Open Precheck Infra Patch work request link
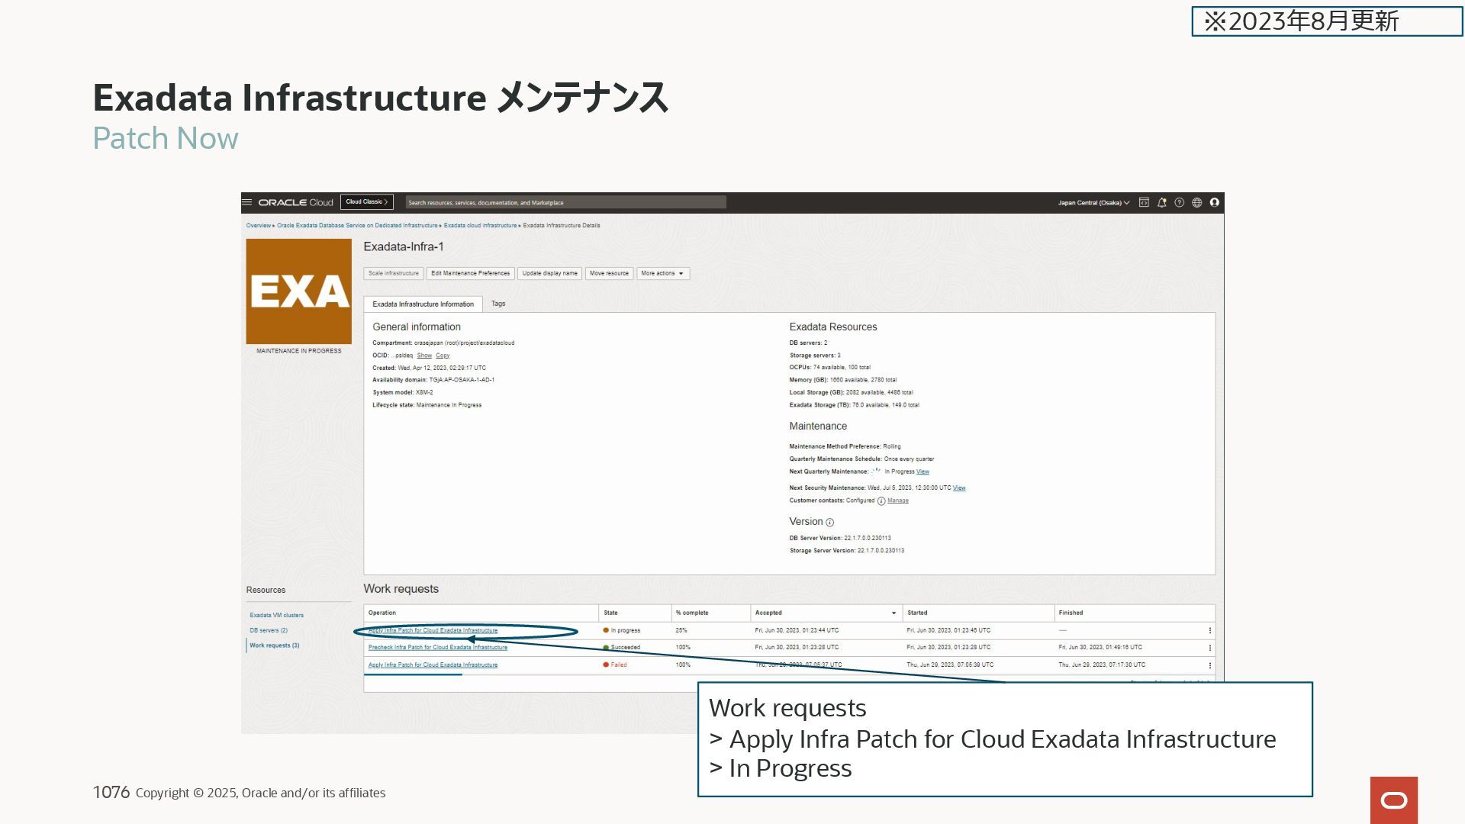This screenshot has width=1465, height=824. [437, 648]
